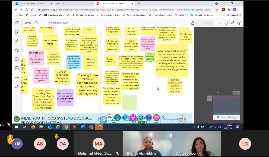269x157 pixels.
Task: Toggle Mohamad Abbas muted microphone icon
Action: click(117, 153)
